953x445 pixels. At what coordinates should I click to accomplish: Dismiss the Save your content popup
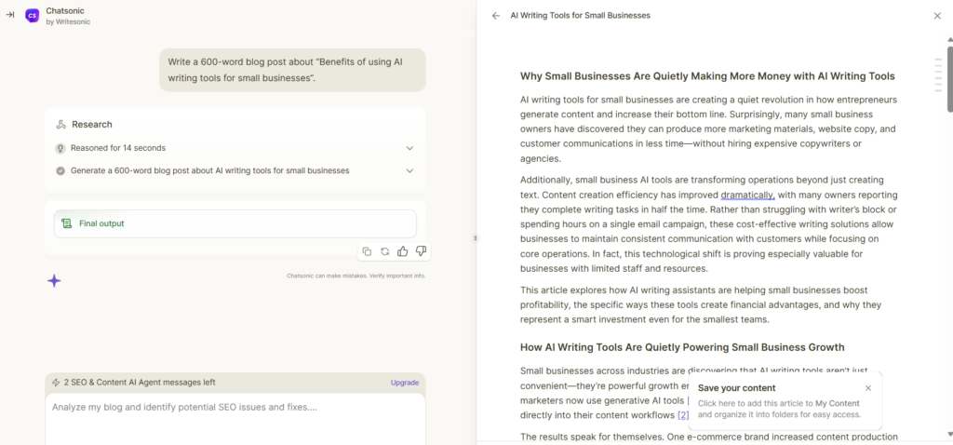pos(868,388)
